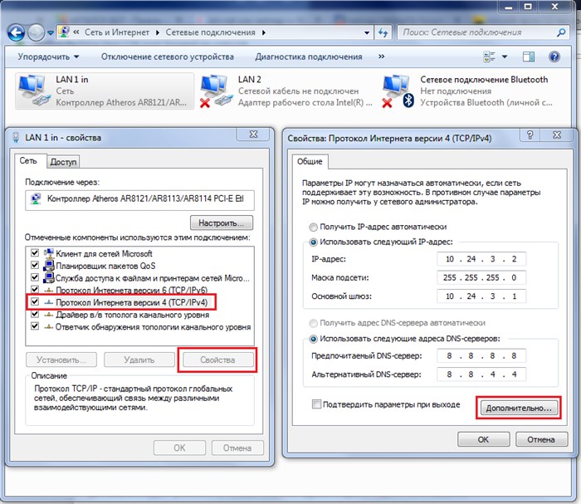
Task: Click the alternate DNS field 8.8.4.4
Action: tap(481, 374)
